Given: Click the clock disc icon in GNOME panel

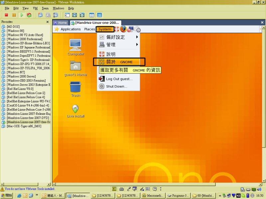Looking at the screenshot, I should coord(137,29).
